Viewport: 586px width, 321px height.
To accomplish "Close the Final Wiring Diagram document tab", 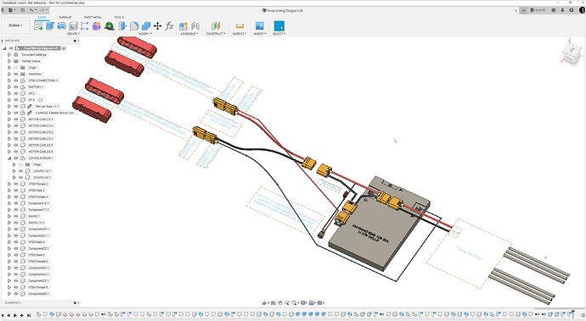I will tap(516, 10).
